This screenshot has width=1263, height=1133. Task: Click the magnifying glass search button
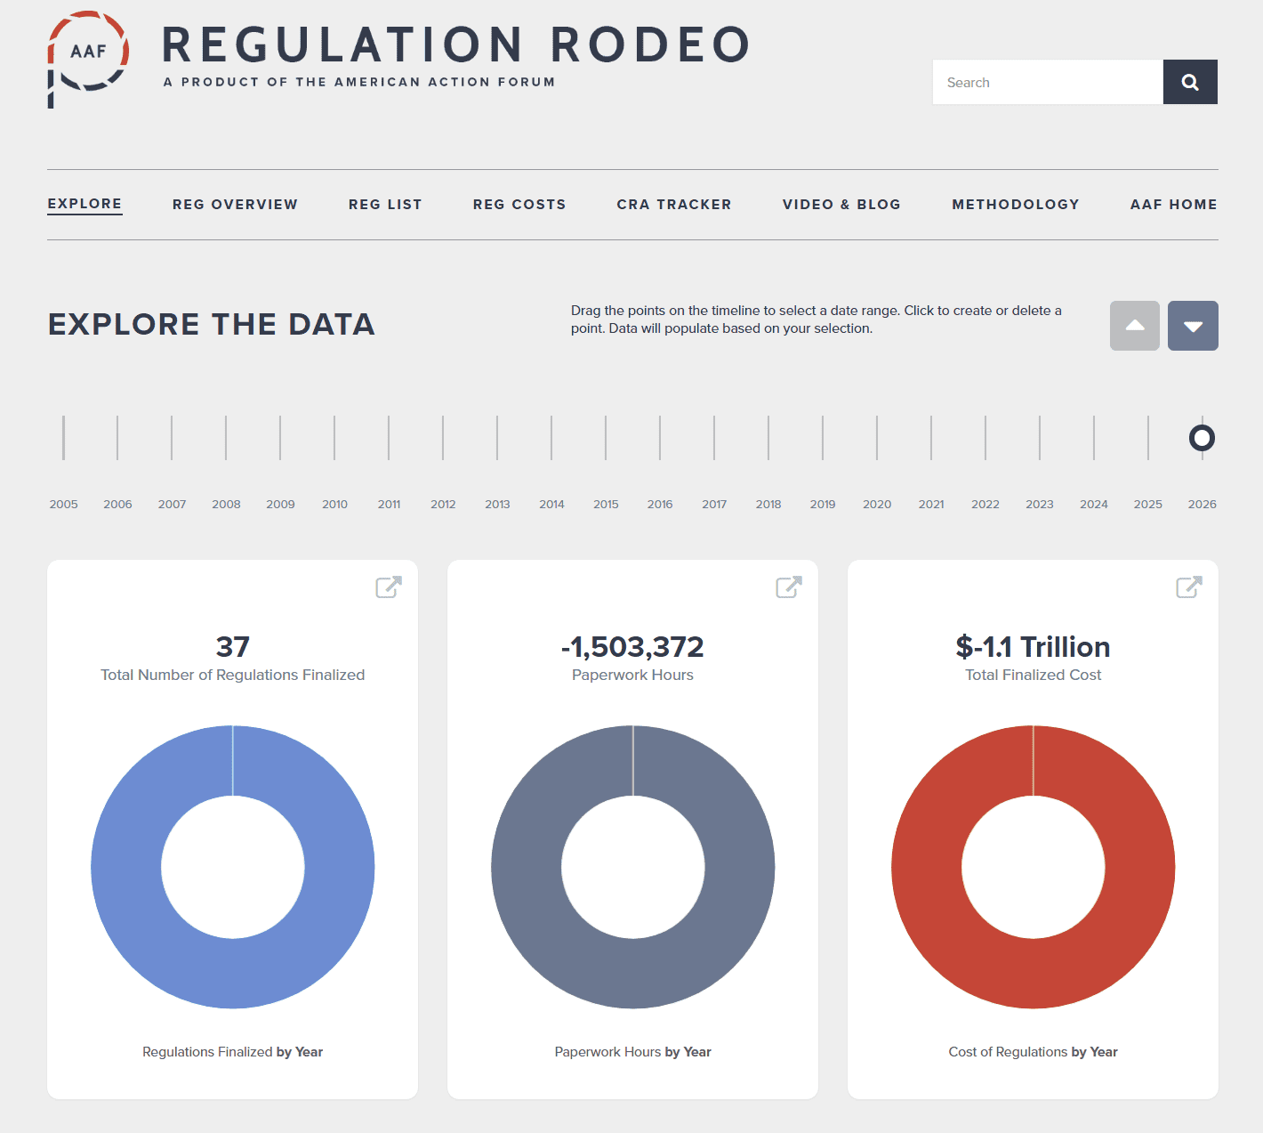[1189, 83]
